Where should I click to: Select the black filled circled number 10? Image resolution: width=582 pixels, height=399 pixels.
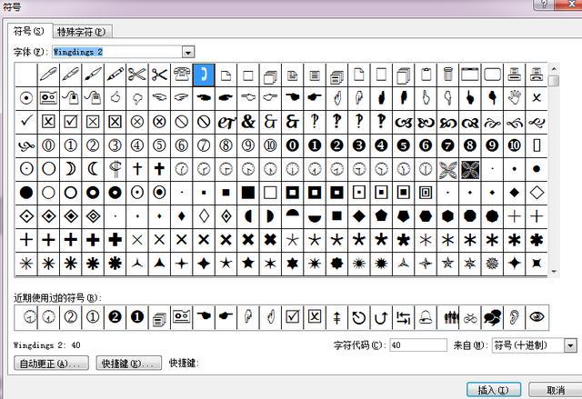click(515, 145)
